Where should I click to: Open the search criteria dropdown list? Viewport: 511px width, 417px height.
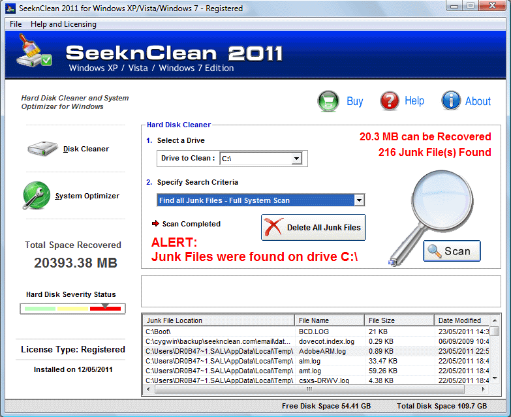359,200
